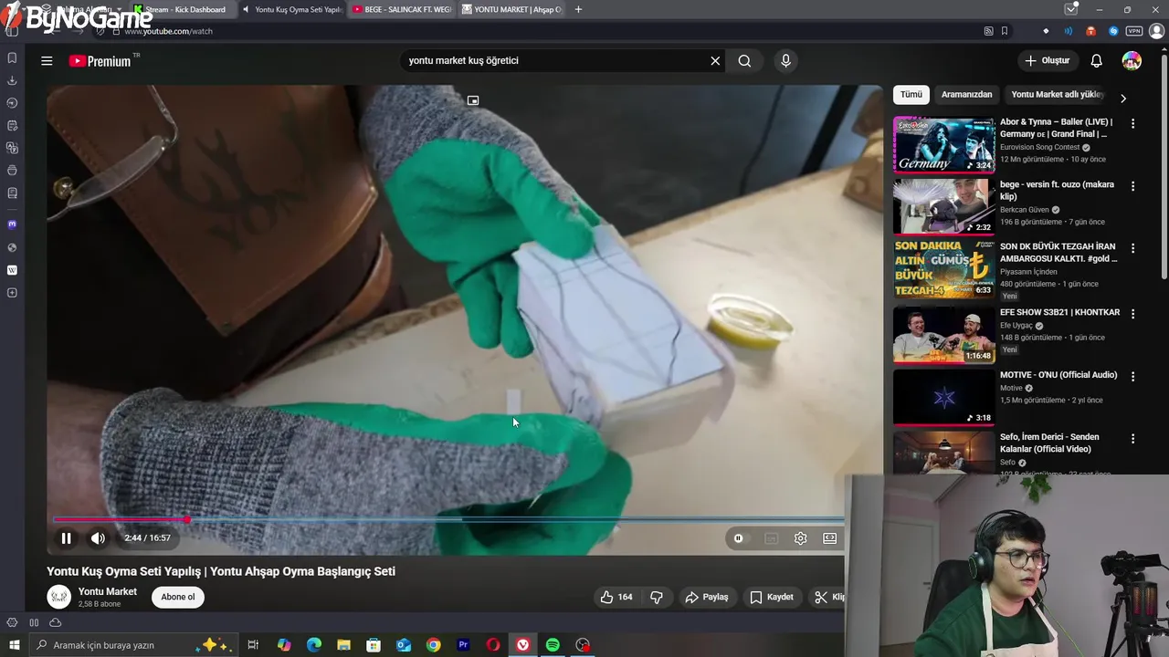Like the video with 164 likes
This screenshot has width=1169, height=657.
click(x=616, y=597)
